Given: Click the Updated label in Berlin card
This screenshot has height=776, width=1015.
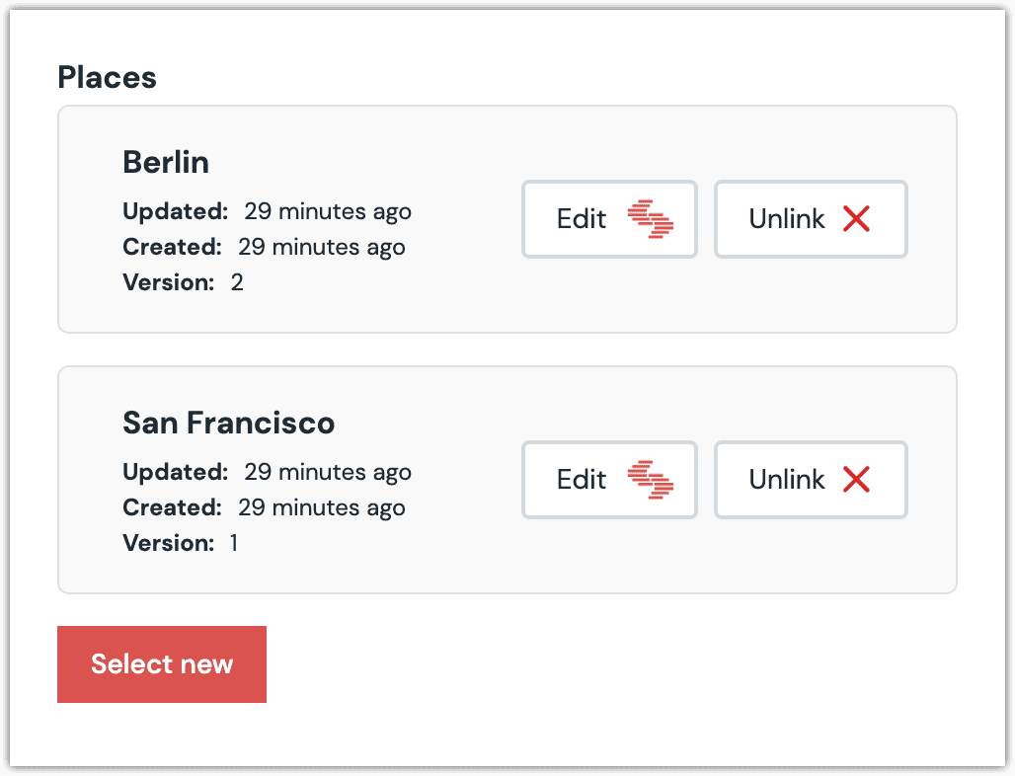Looking at the screenshot, I should point(175,211).
